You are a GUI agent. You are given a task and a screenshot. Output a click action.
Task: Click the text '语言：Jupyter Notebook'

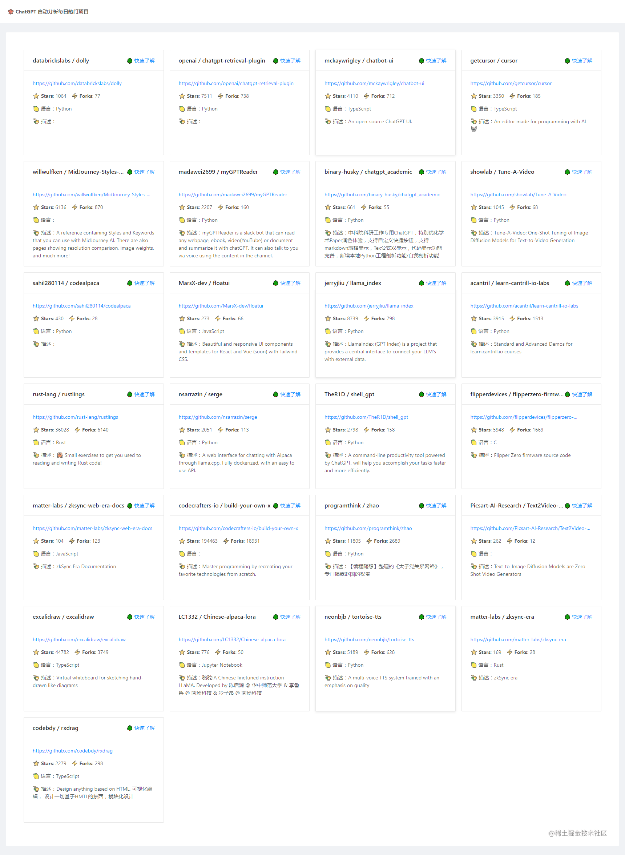214,665
